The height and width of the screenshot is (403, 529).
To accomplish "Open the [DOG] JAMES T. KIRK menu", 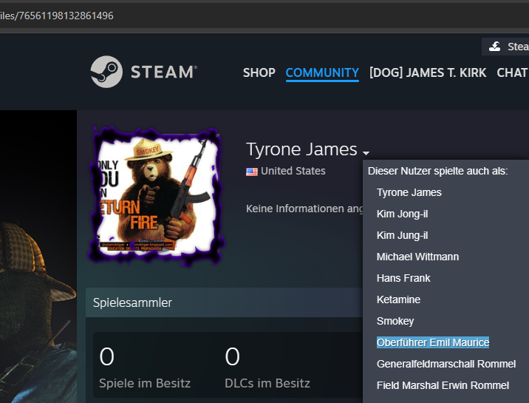I will coord(428,72).
